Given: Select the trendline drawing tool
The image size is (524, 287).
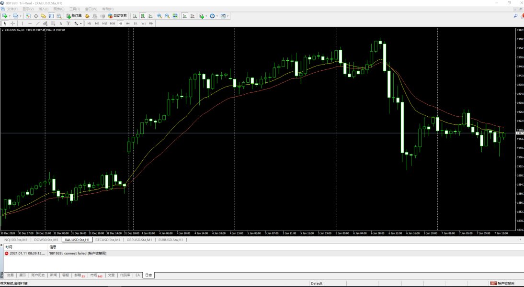Looking at the screenshot, I should (x=37, y=23).
